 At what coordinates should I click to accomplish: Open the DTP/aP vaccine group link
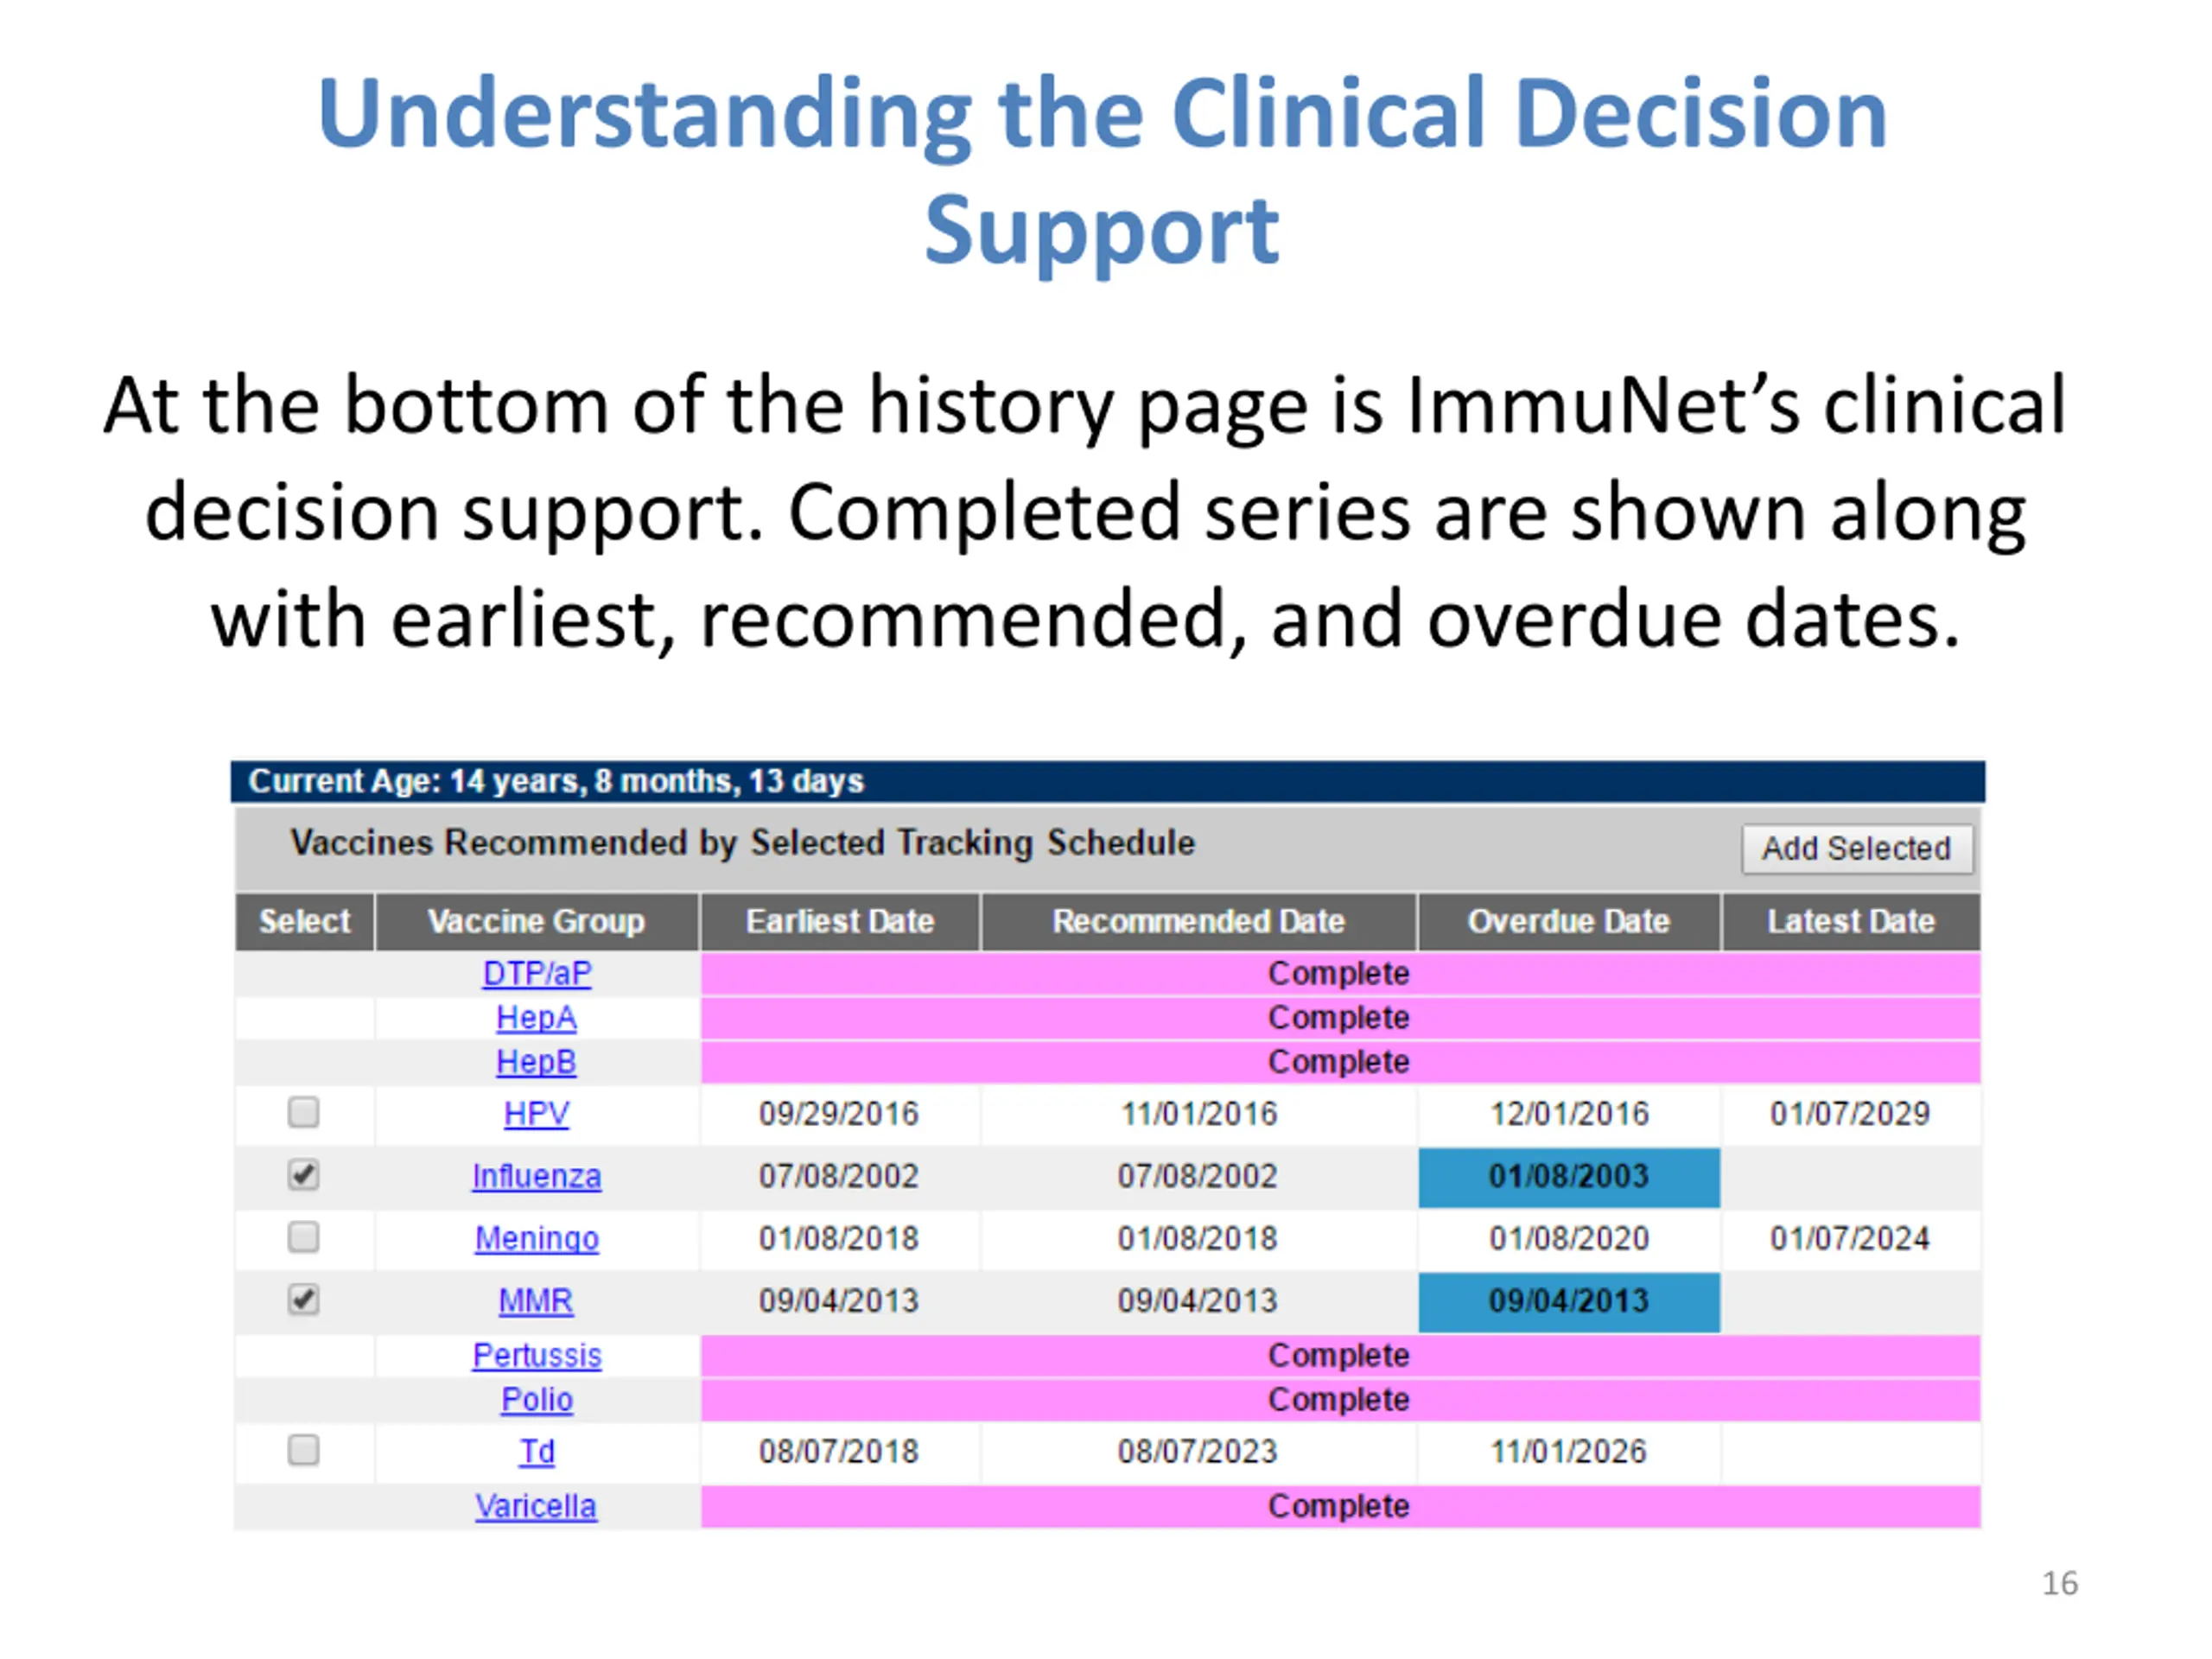tap(537, 973)
